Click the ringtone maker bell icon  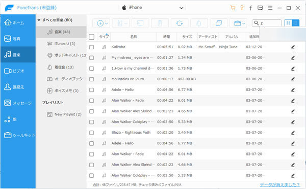pos(199,23)
